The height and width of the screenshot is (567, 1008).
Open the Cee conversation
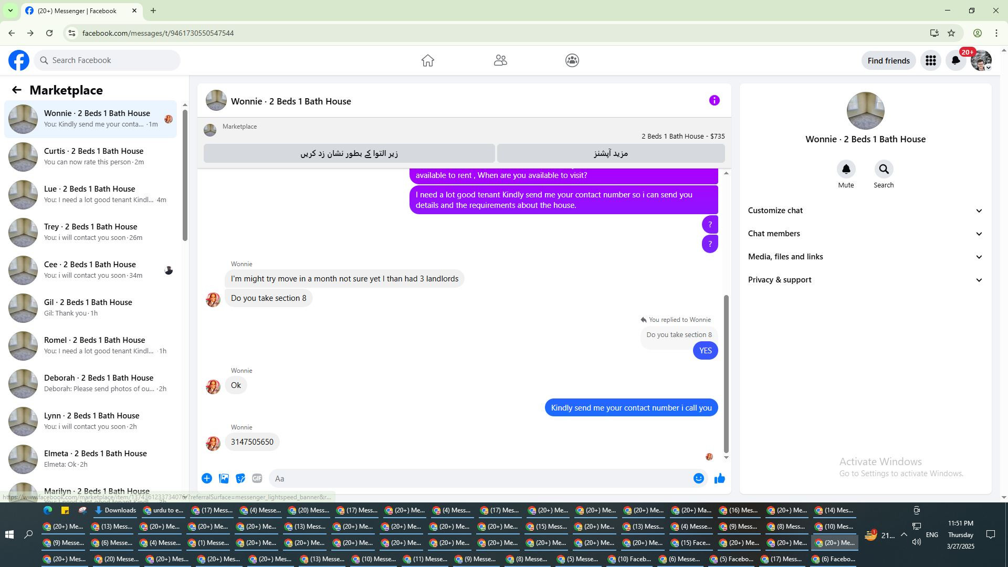click(x=90, y=270)
